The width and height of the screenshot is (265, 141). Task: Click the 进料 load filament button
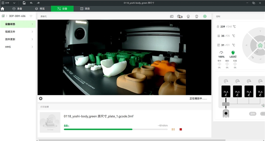(x=253, y=114)
